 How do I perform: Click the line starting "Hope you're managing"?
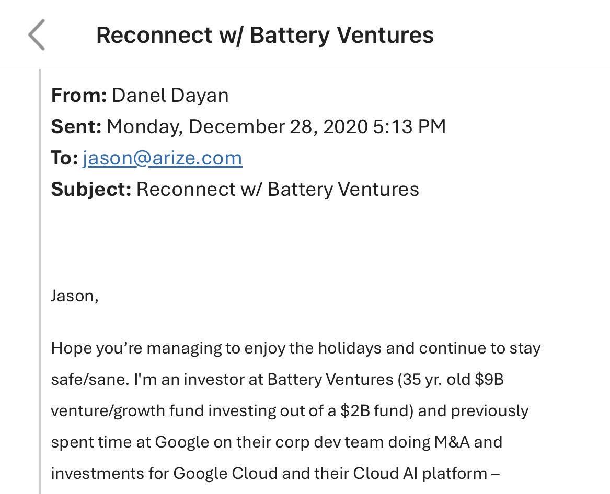click(296, 348)
